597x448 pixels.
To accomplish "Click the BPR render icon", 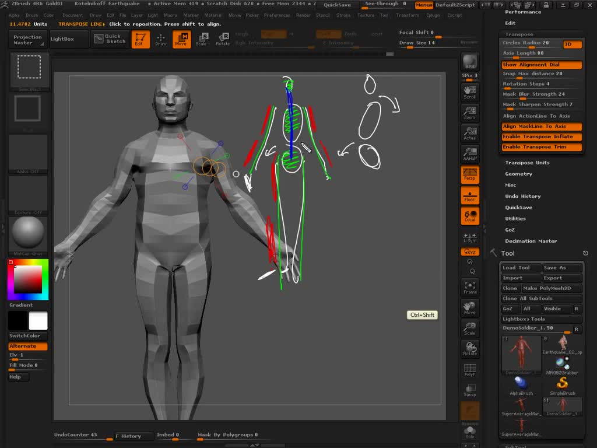I will pyautogui.click(x=470, y=62).
